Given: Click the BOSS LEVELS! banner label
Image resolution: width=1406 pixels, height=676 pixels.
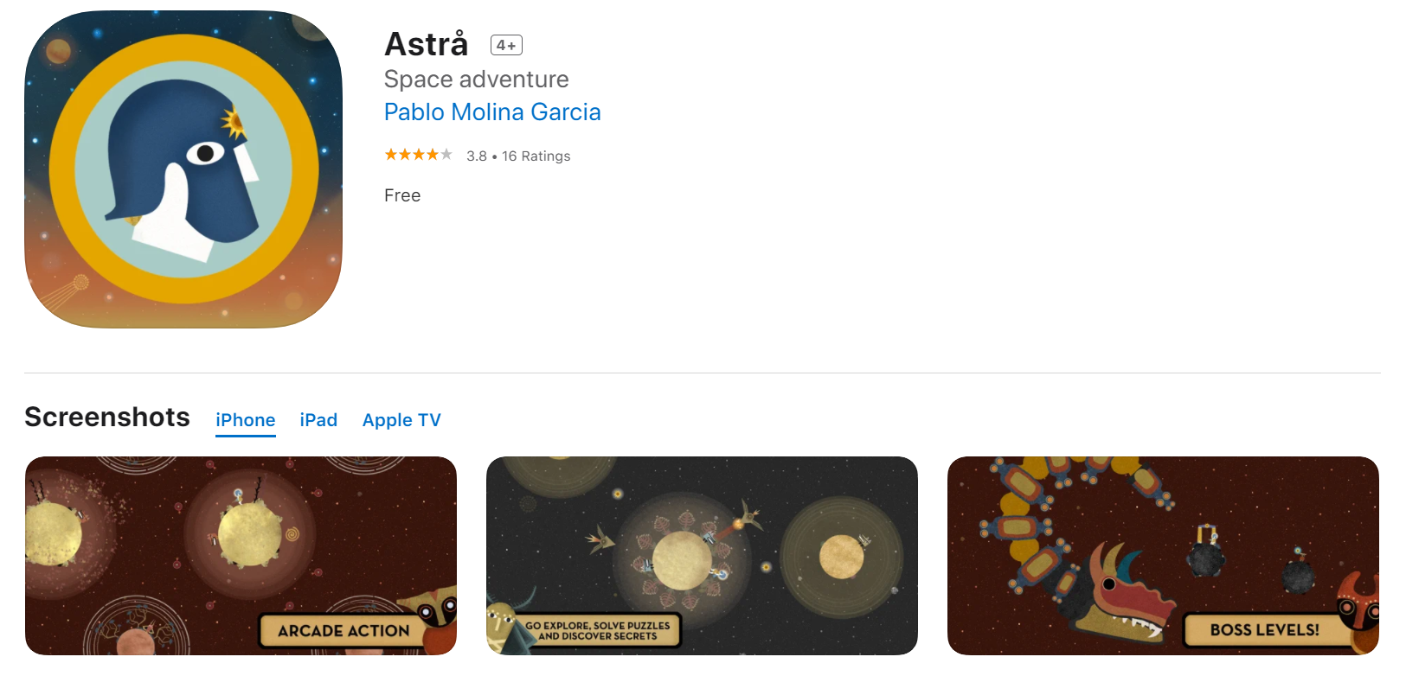Looking at the screenshot, I should [1265, 630].
